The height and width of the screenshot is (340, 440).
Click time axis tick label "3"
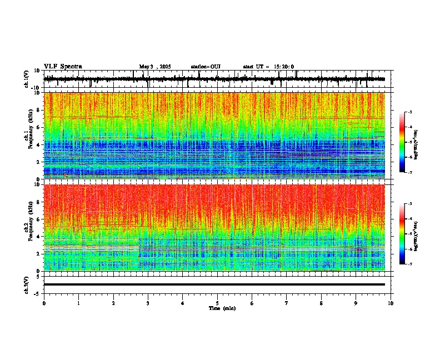(x=148, y=303)
